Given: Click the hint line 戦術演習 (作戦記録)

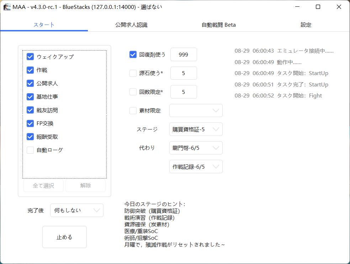Looking at the screenshot, I should (x=149, y=217).
